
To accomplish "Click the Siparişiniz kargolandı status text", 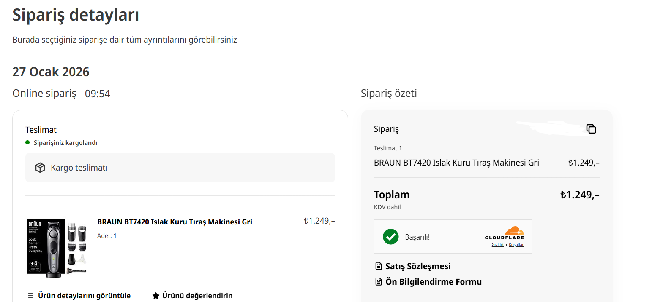I will click(65, 143).
